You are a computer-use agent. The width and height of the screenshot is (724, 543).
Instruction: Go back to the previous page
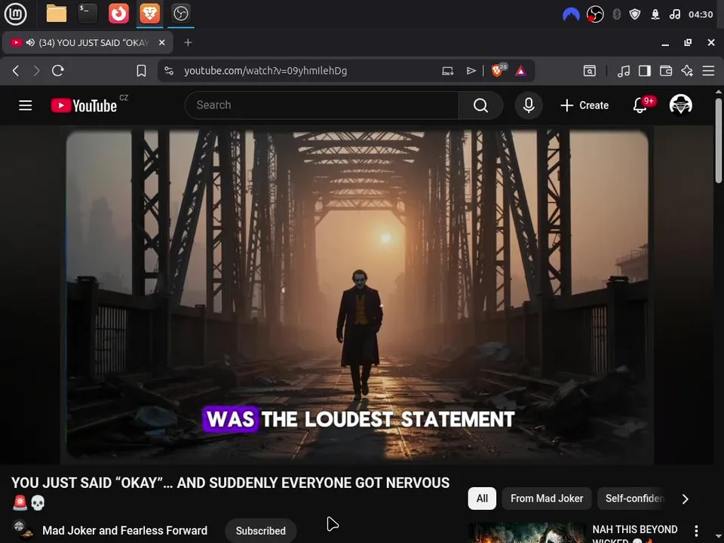pyautogui.click(x=16, y=71)
